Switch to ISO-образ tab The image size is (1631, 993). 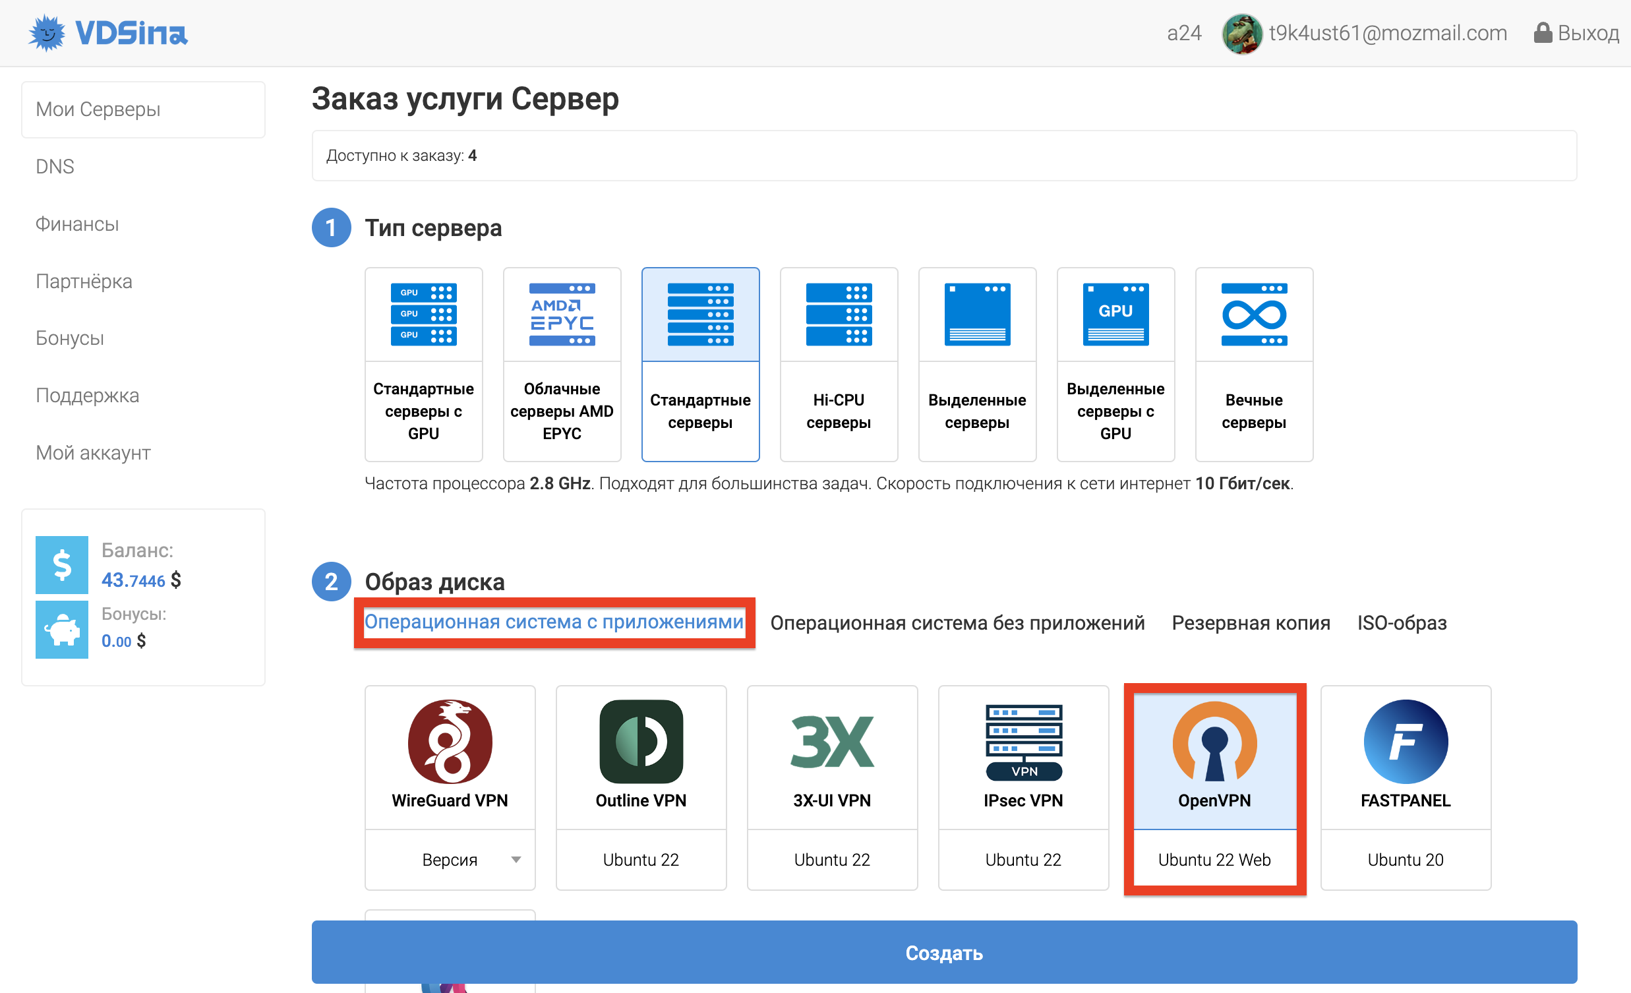pyautogui.click(x=1402, y=623)
